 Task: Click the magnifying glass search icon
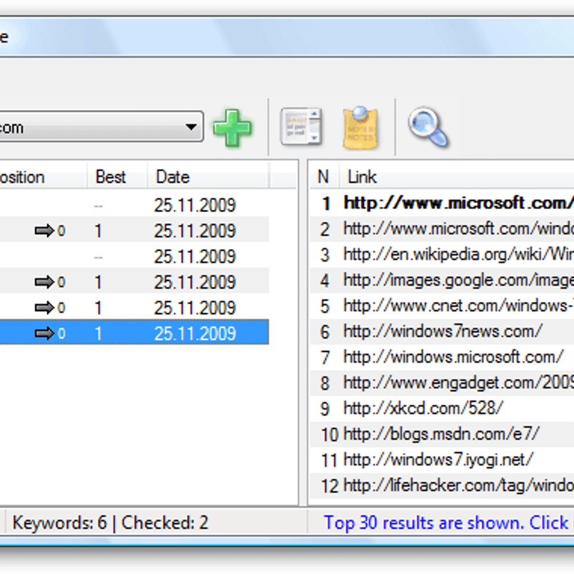coord(428,127)
